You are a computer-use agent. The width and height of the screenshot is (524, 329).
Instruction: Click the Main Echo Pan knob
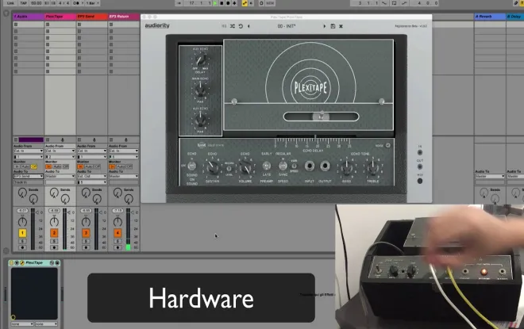click(x=200, y=90)
